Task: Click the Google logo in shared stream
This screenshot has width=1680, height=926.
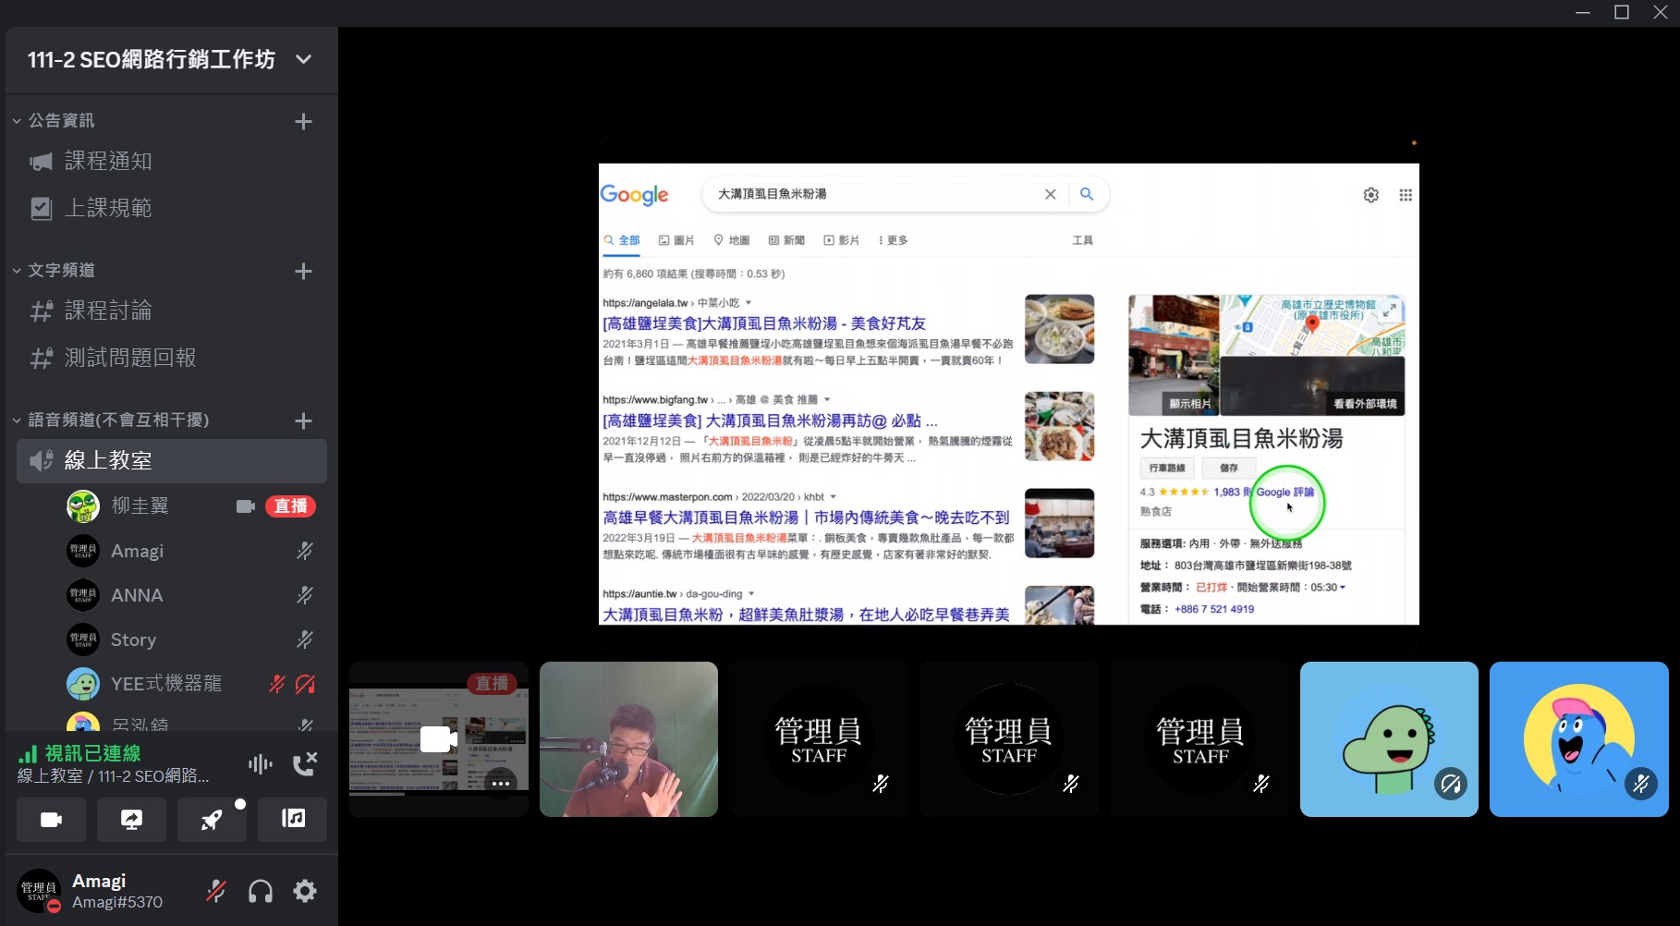Action: (635, 195)
